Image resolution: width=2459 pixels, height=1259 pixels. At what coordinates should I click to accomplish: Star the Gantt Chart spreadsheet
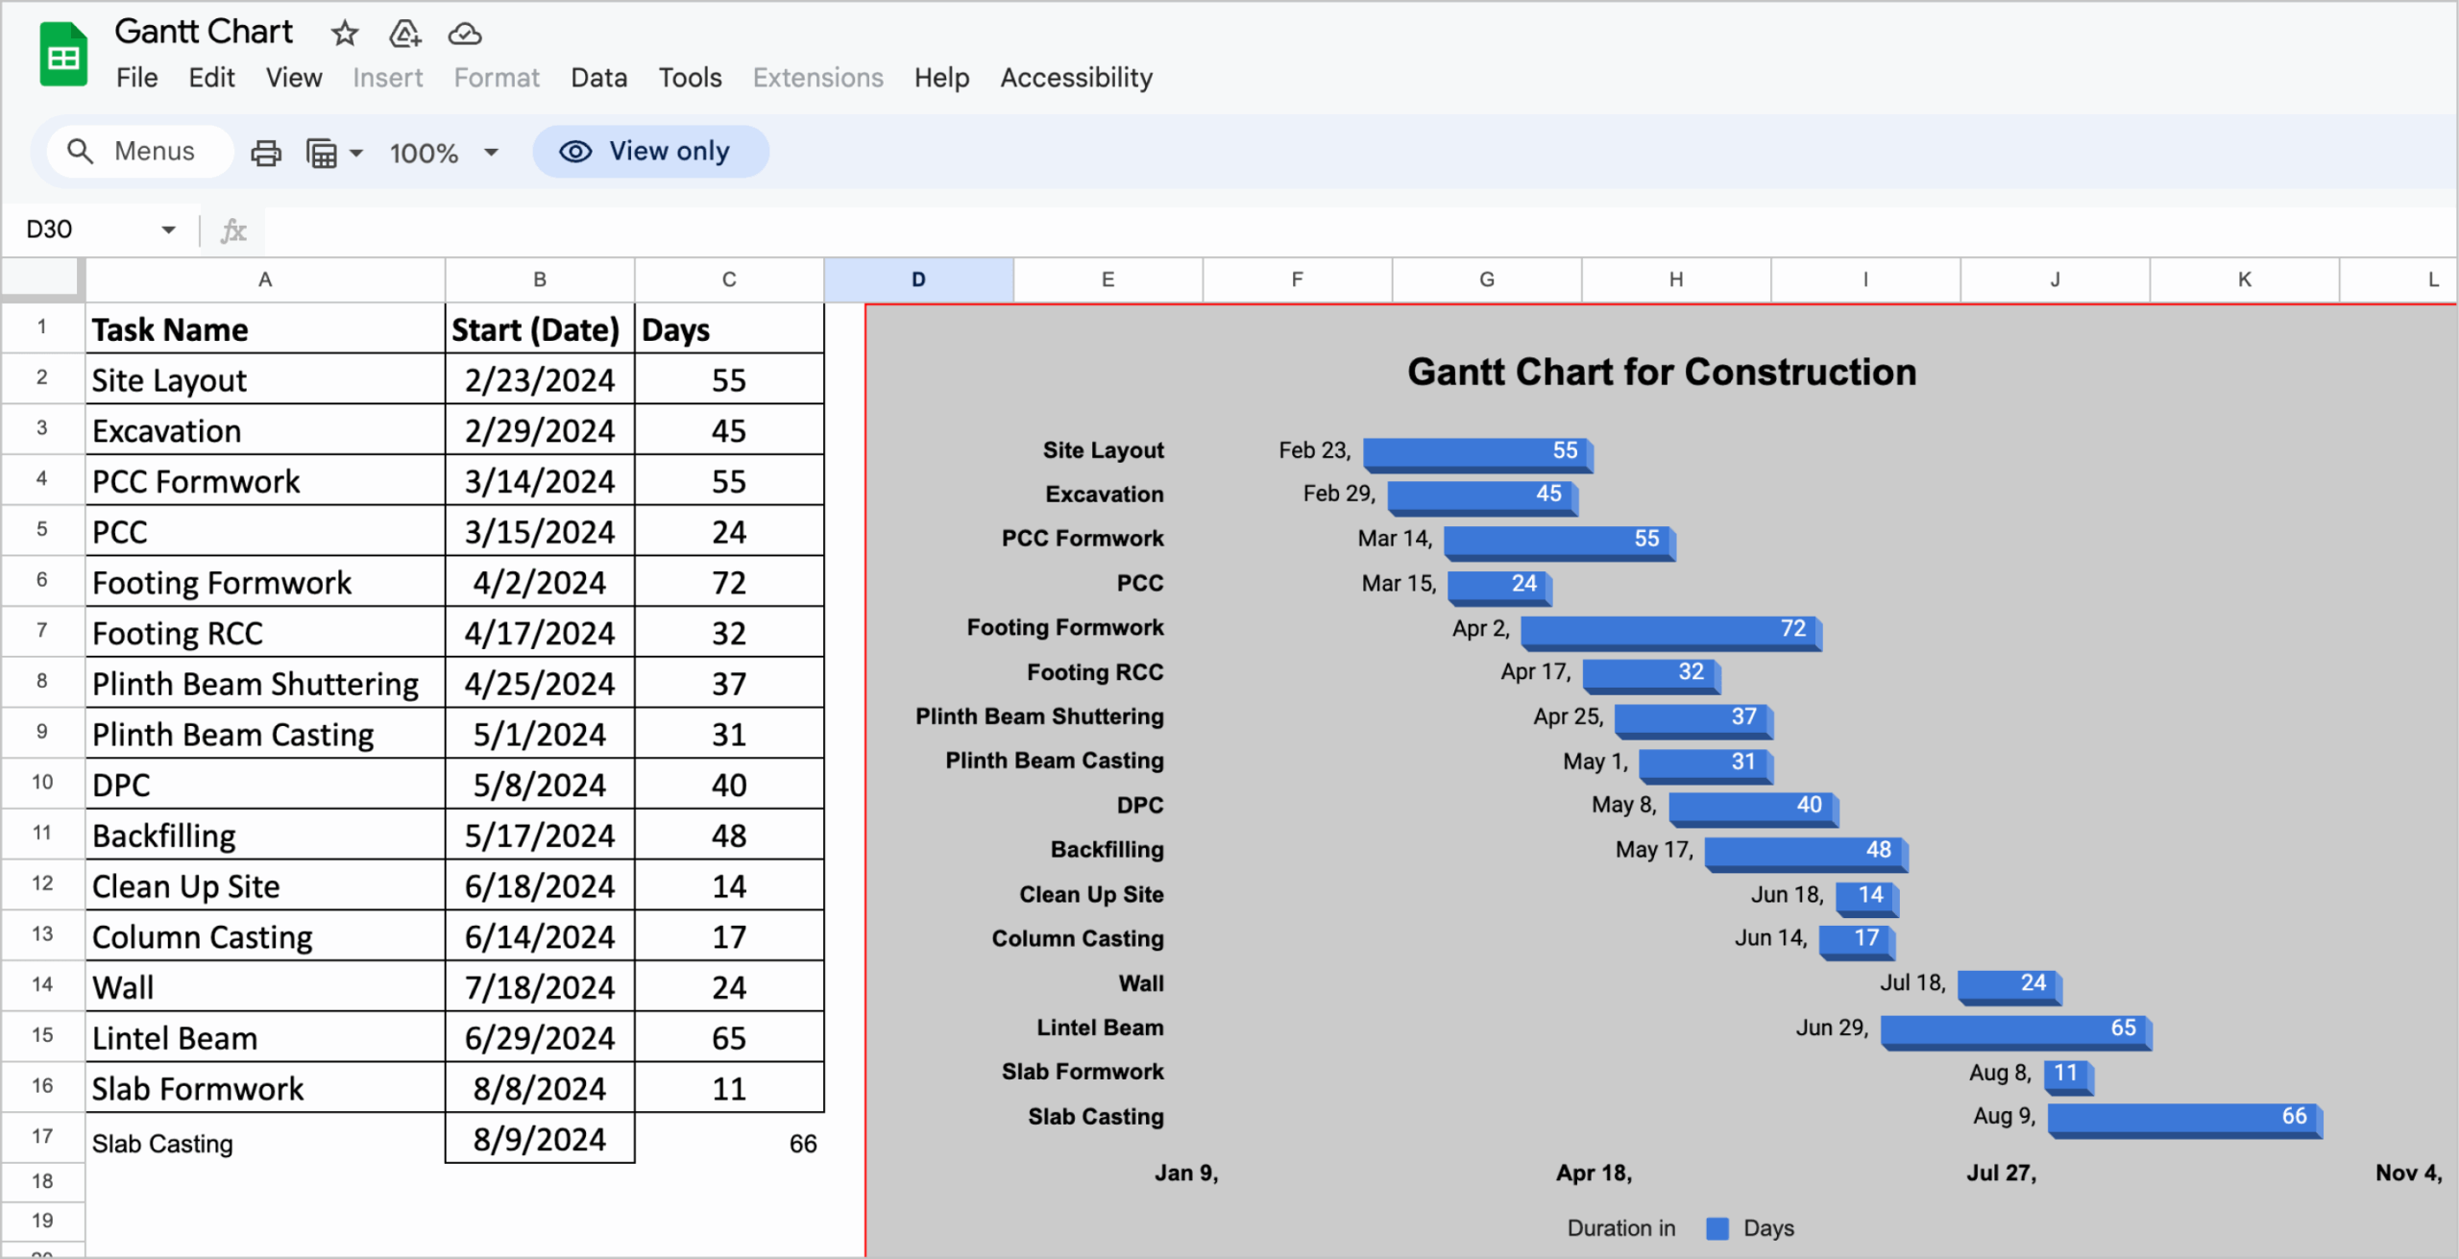[x=343, y=33]
